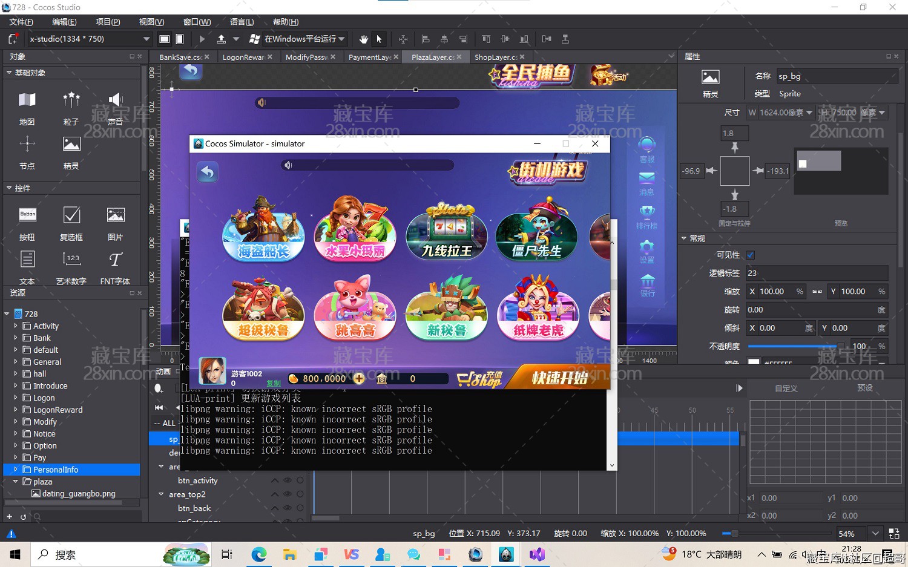Toggle the 可见性 visibility checkbox
Image resolution: width=908 pixels, height=567 pixels.
751,255
